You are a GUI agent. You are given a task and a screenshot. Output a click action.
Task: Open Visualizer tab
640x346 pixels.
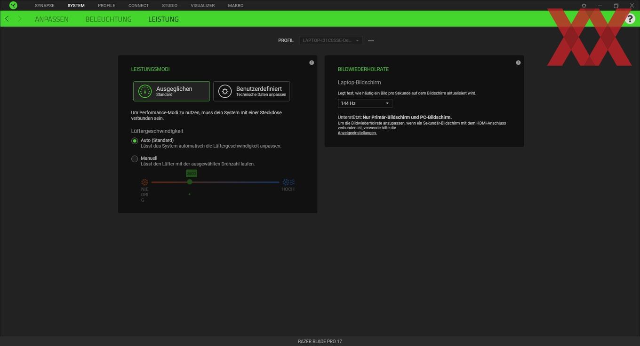pos(203,6)
